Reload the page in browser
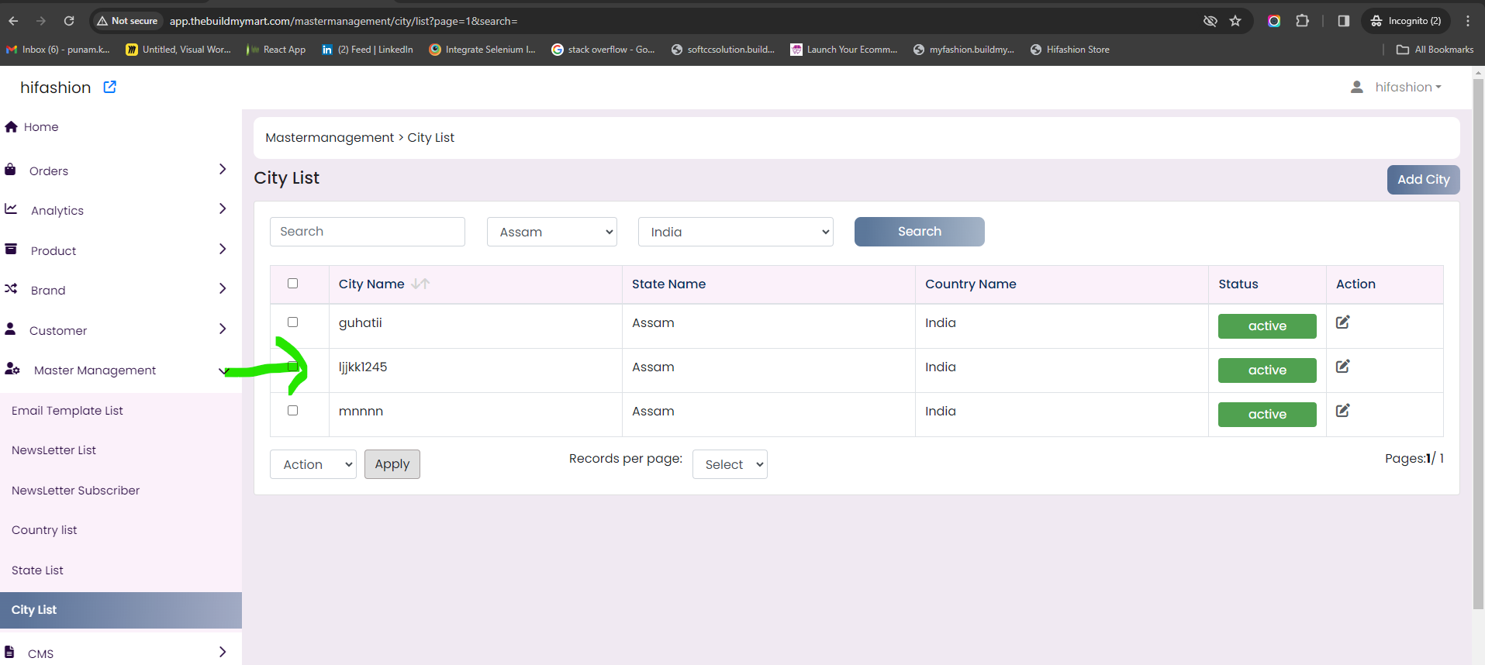1485x665 pixels. click(69, 21)
